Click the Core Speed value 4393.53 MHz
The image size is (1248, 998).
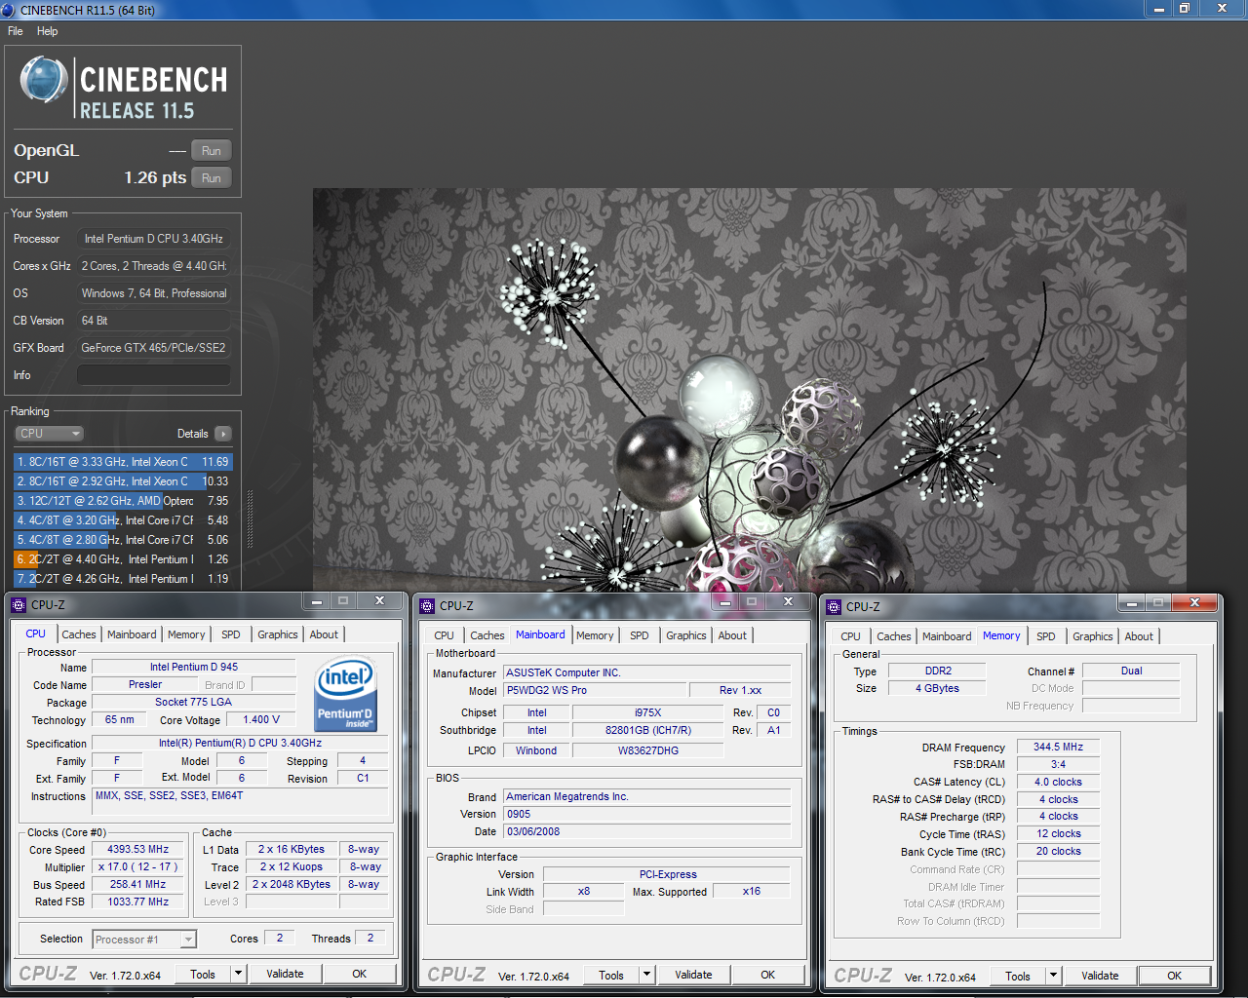click(138, 850)
